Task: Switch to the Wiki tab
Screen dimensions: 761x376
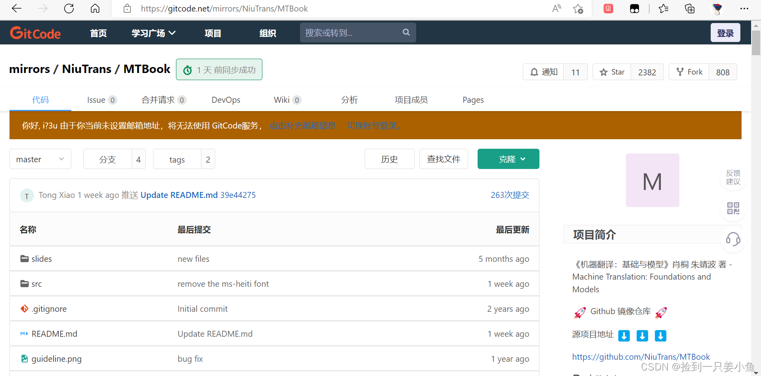Action: 281,100
